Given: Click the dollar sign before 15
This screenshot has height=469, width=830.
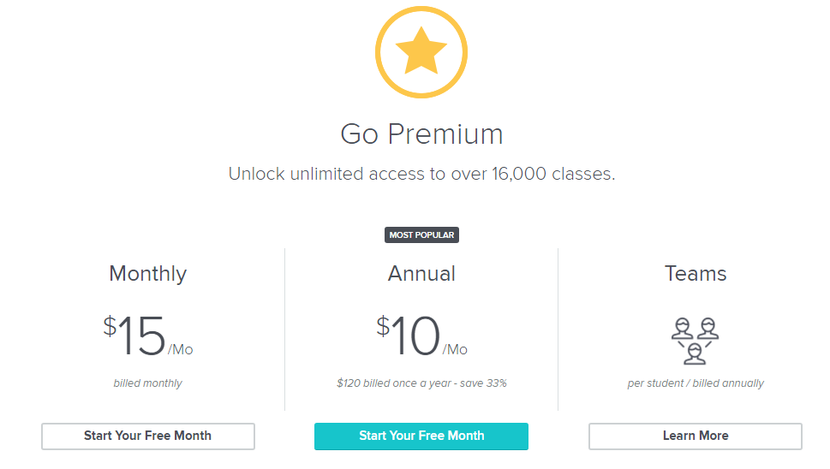Looking at the screenshot, I should [110, 326].
